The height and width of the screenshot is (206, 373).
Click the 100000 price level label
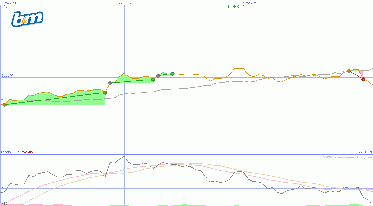click(x=8, y=75)
